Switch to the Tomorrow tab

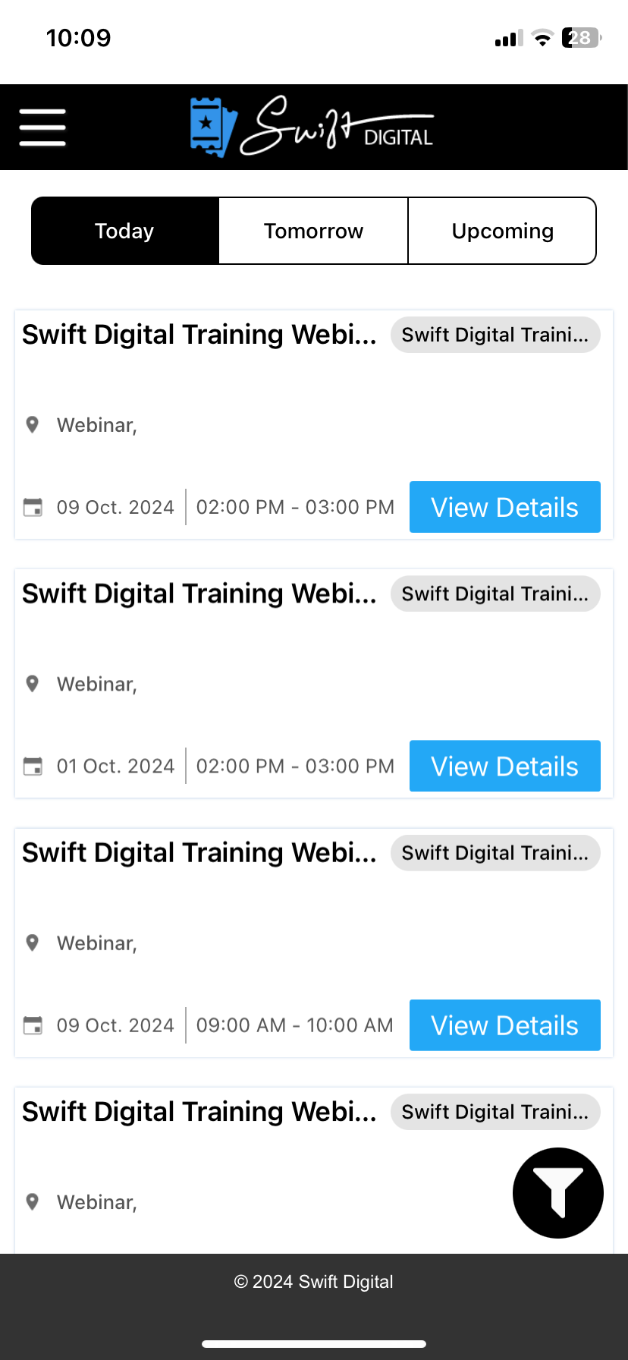click(313, 231)
